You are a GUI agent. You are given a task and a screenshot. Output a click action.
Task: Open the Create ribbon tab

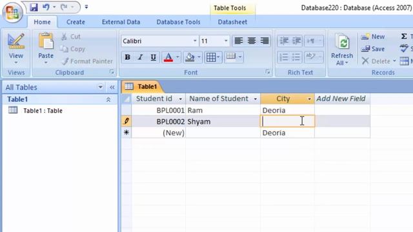point(76,22)
